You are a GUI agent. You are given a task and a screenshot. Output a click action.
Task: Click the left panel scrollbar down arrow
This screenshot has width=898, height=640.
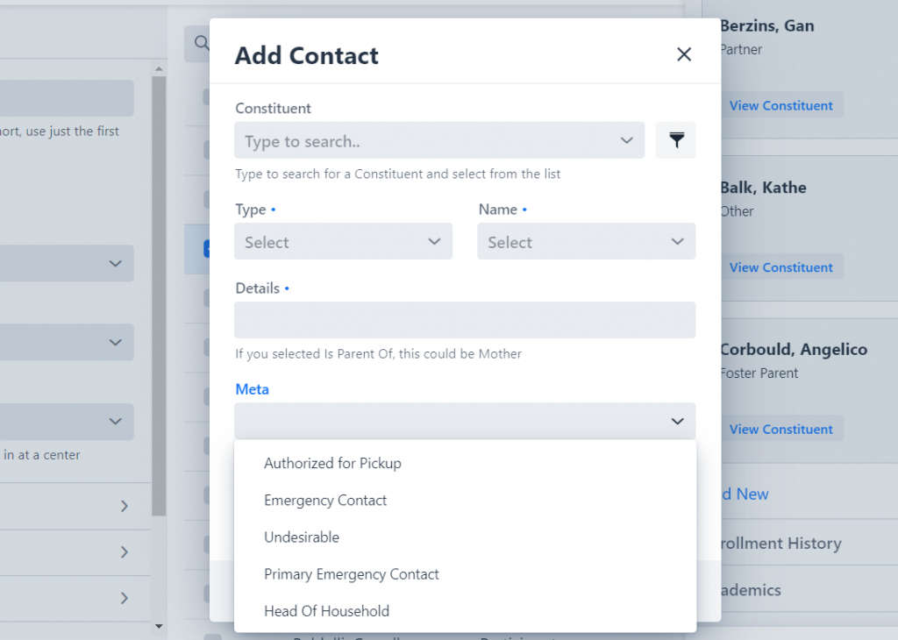click(x=159, y=627)
